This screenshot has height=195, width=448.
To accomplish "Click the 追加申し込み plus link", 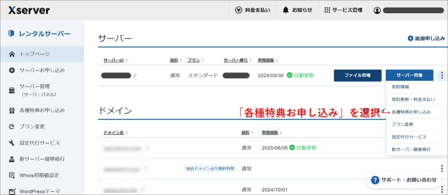I will tap(426, 38).
